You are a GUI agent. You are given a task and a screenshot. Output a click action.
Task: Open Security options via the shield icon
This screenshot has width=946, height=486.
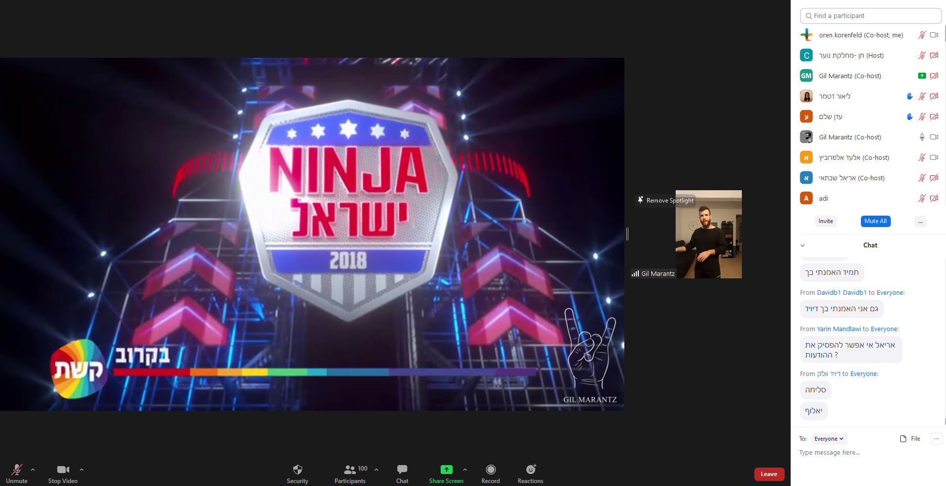coord(297,470)
